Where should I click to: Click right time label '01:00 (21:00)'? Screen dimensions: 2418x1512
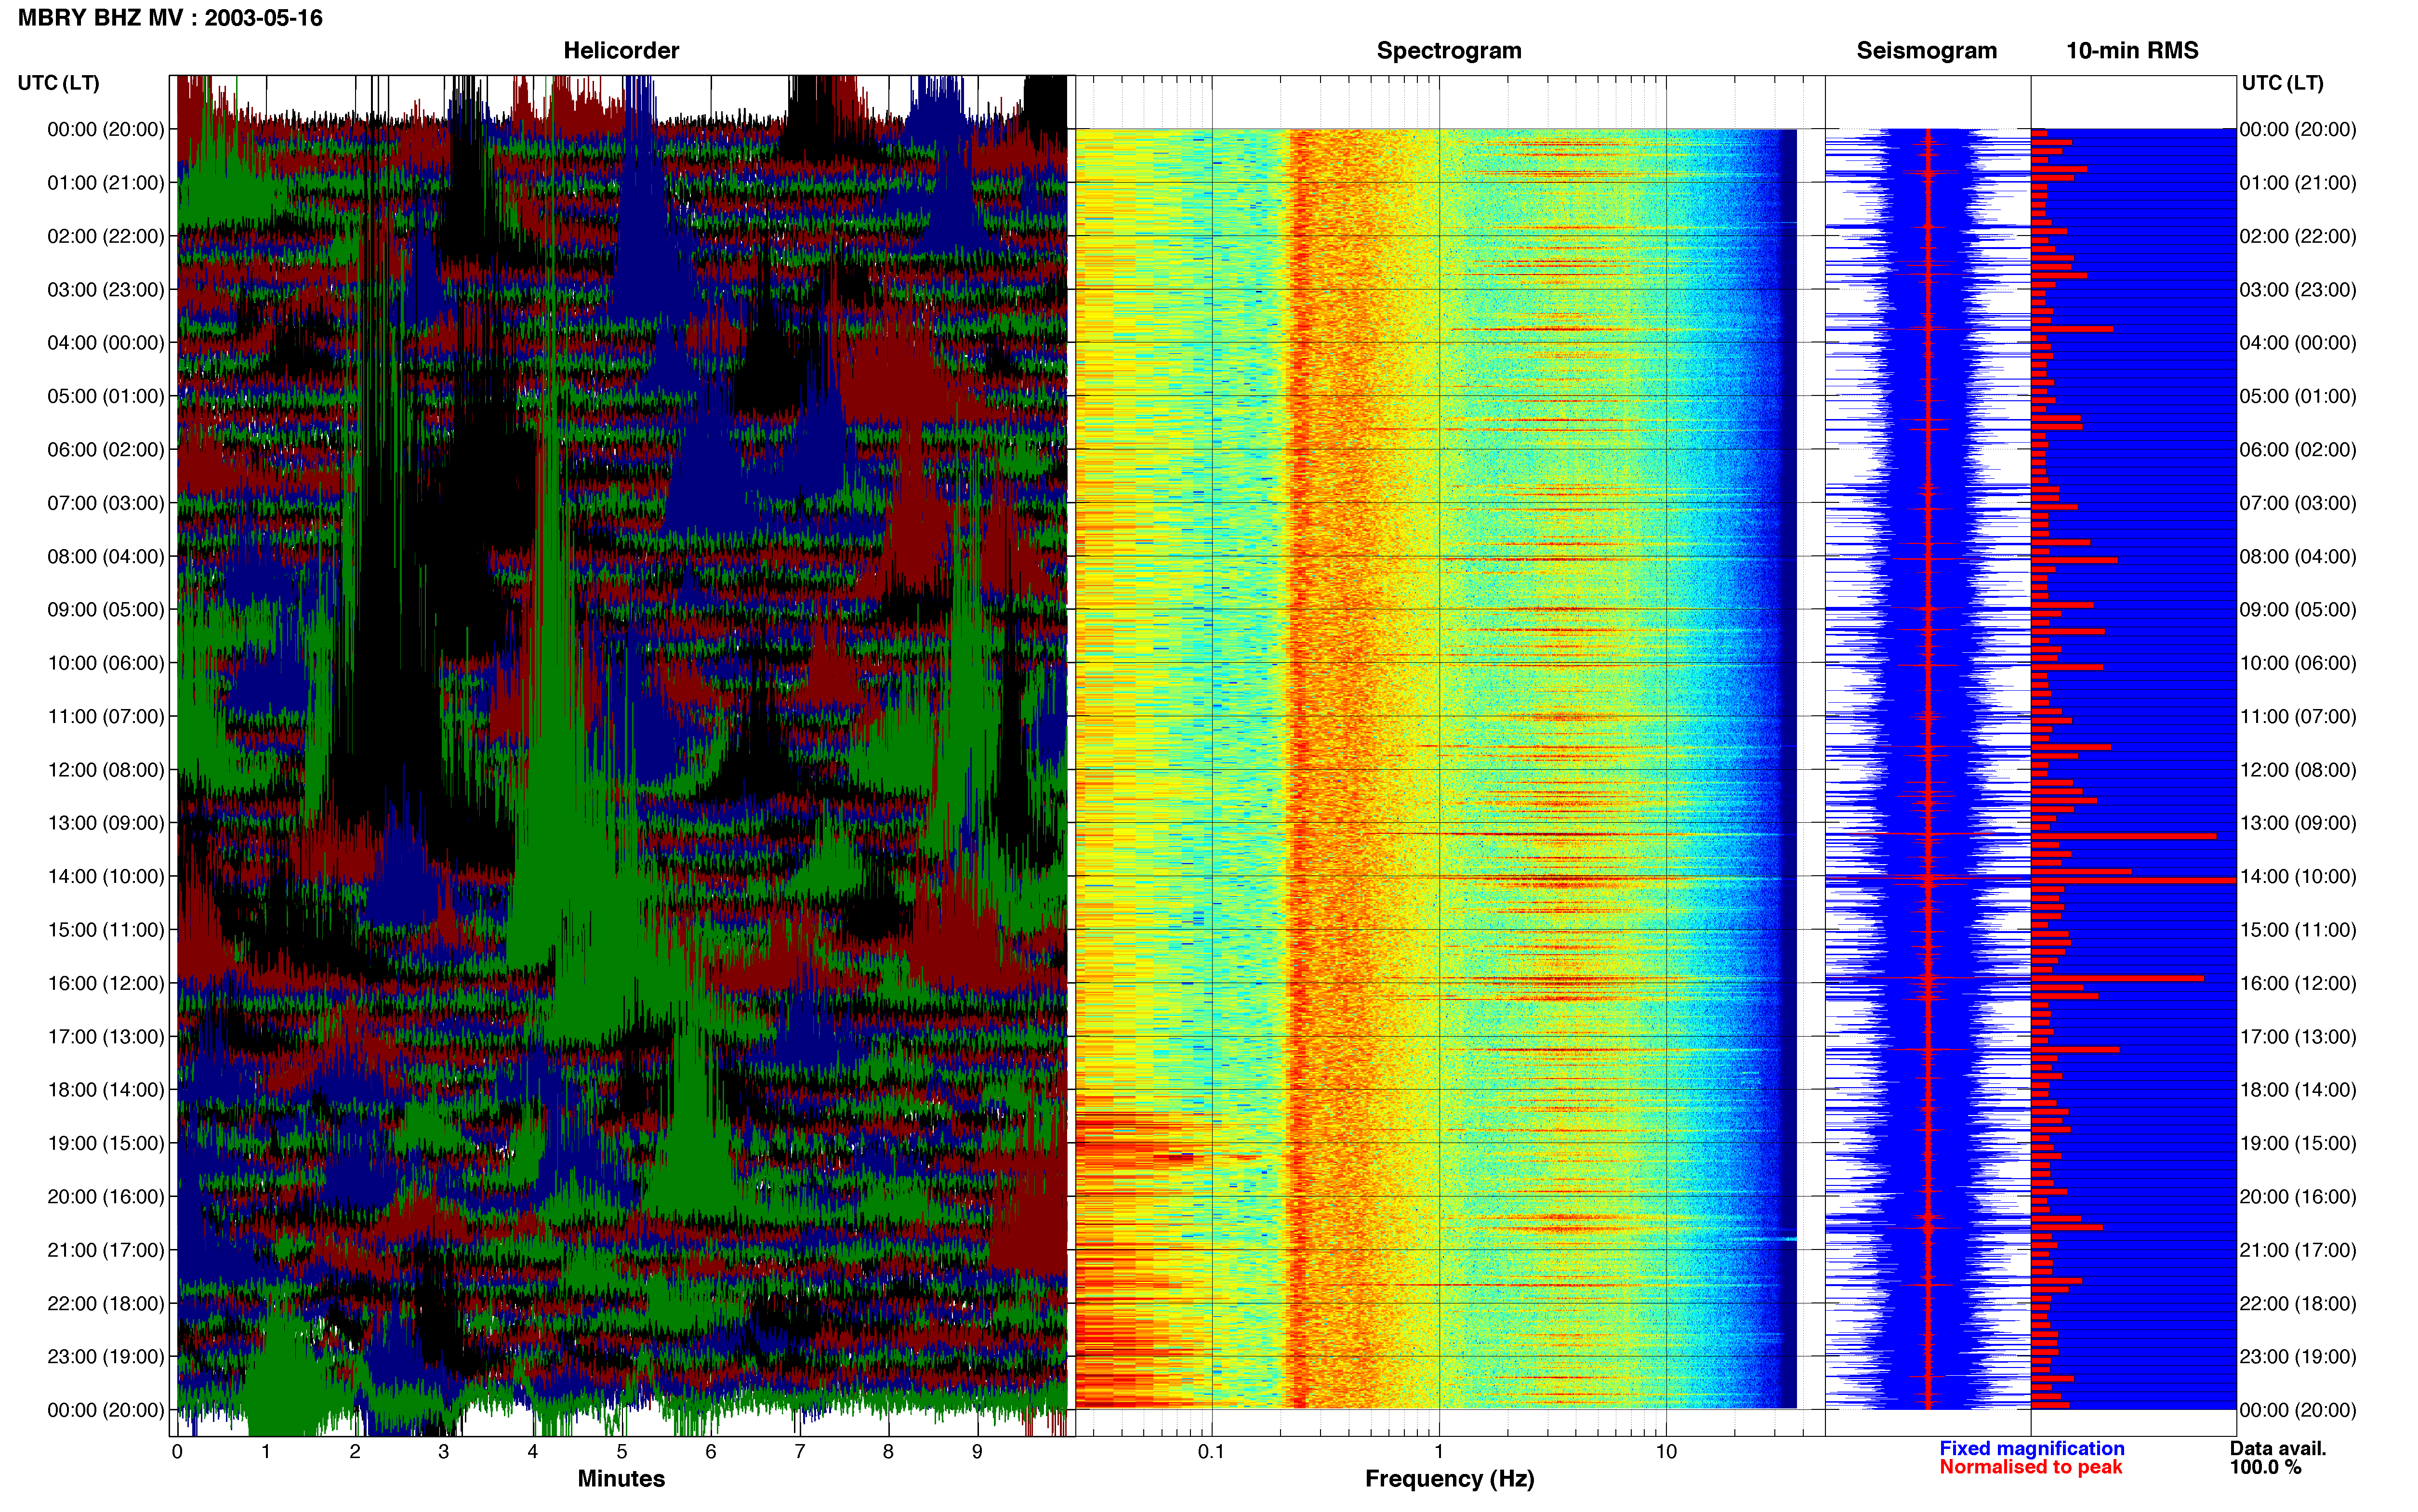click(2298, 183)
